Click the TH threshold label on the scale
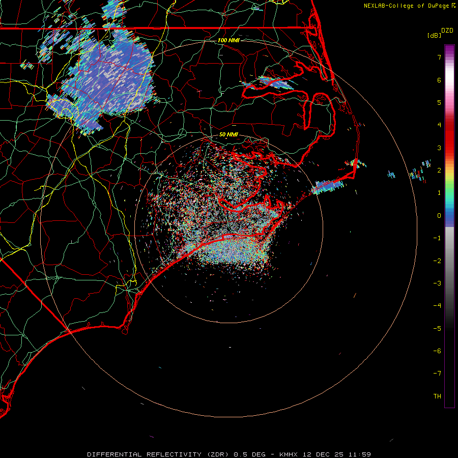Image resolution: width=458 pixels, height=458 pixels. (x=437, y=396)
